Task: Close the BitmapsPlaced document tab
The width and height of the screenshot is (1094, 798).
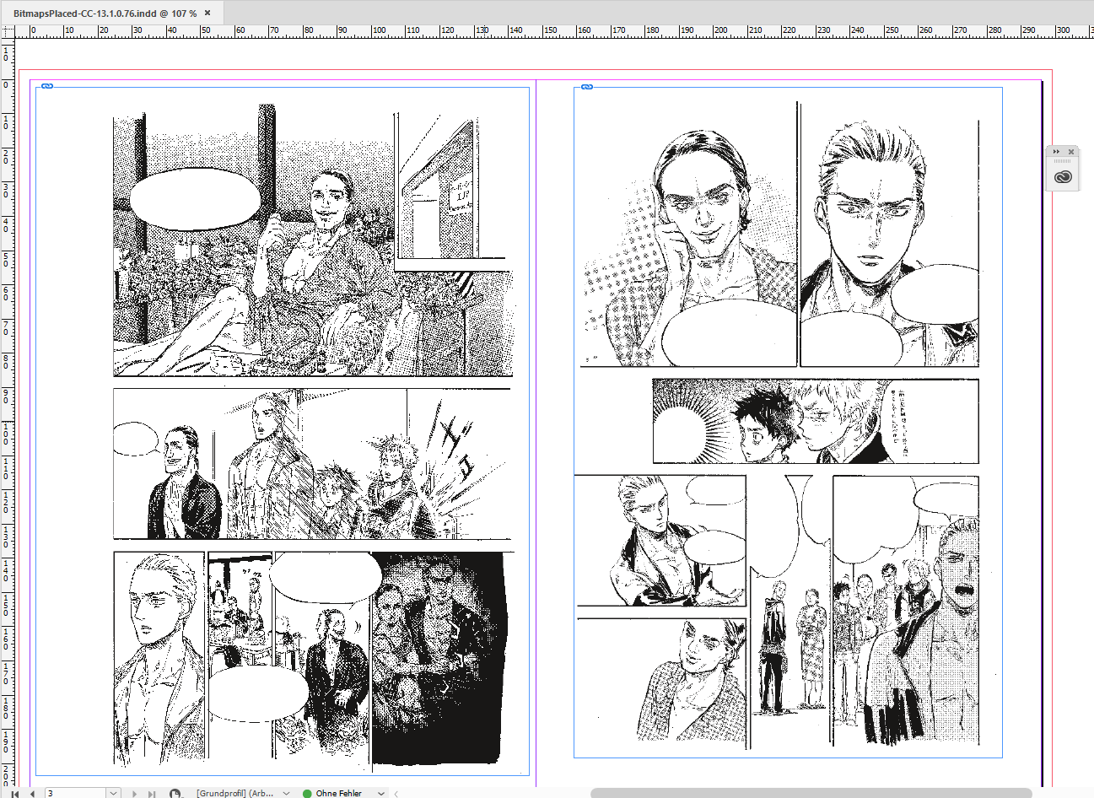Action: (207, 13)
